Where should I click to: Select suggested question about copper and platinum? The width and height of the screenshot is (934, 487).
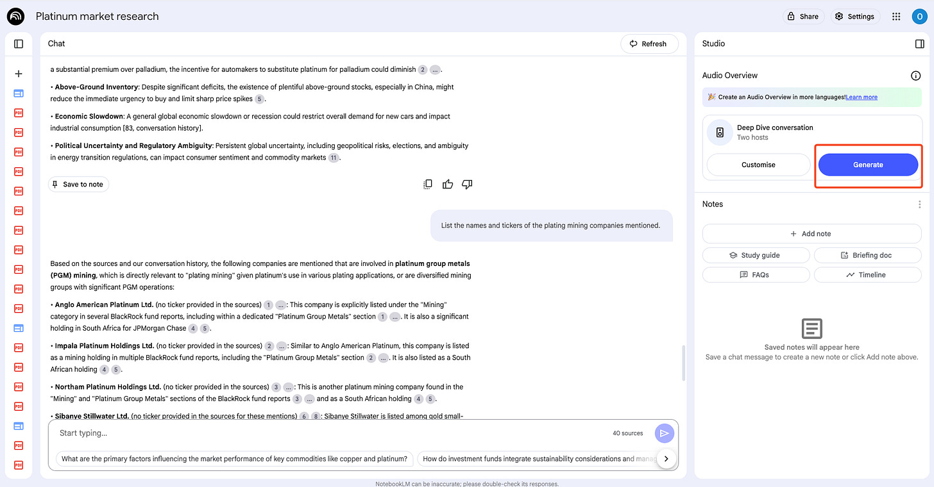click(x=235, y=459)
